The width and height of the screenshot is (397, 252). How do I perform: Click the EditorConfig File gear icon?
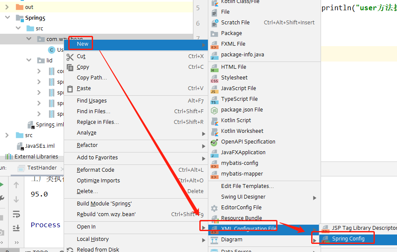(x=214, y=208)
